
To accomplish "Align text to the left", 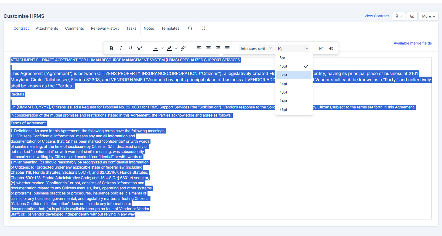I will tap(199, 48).
